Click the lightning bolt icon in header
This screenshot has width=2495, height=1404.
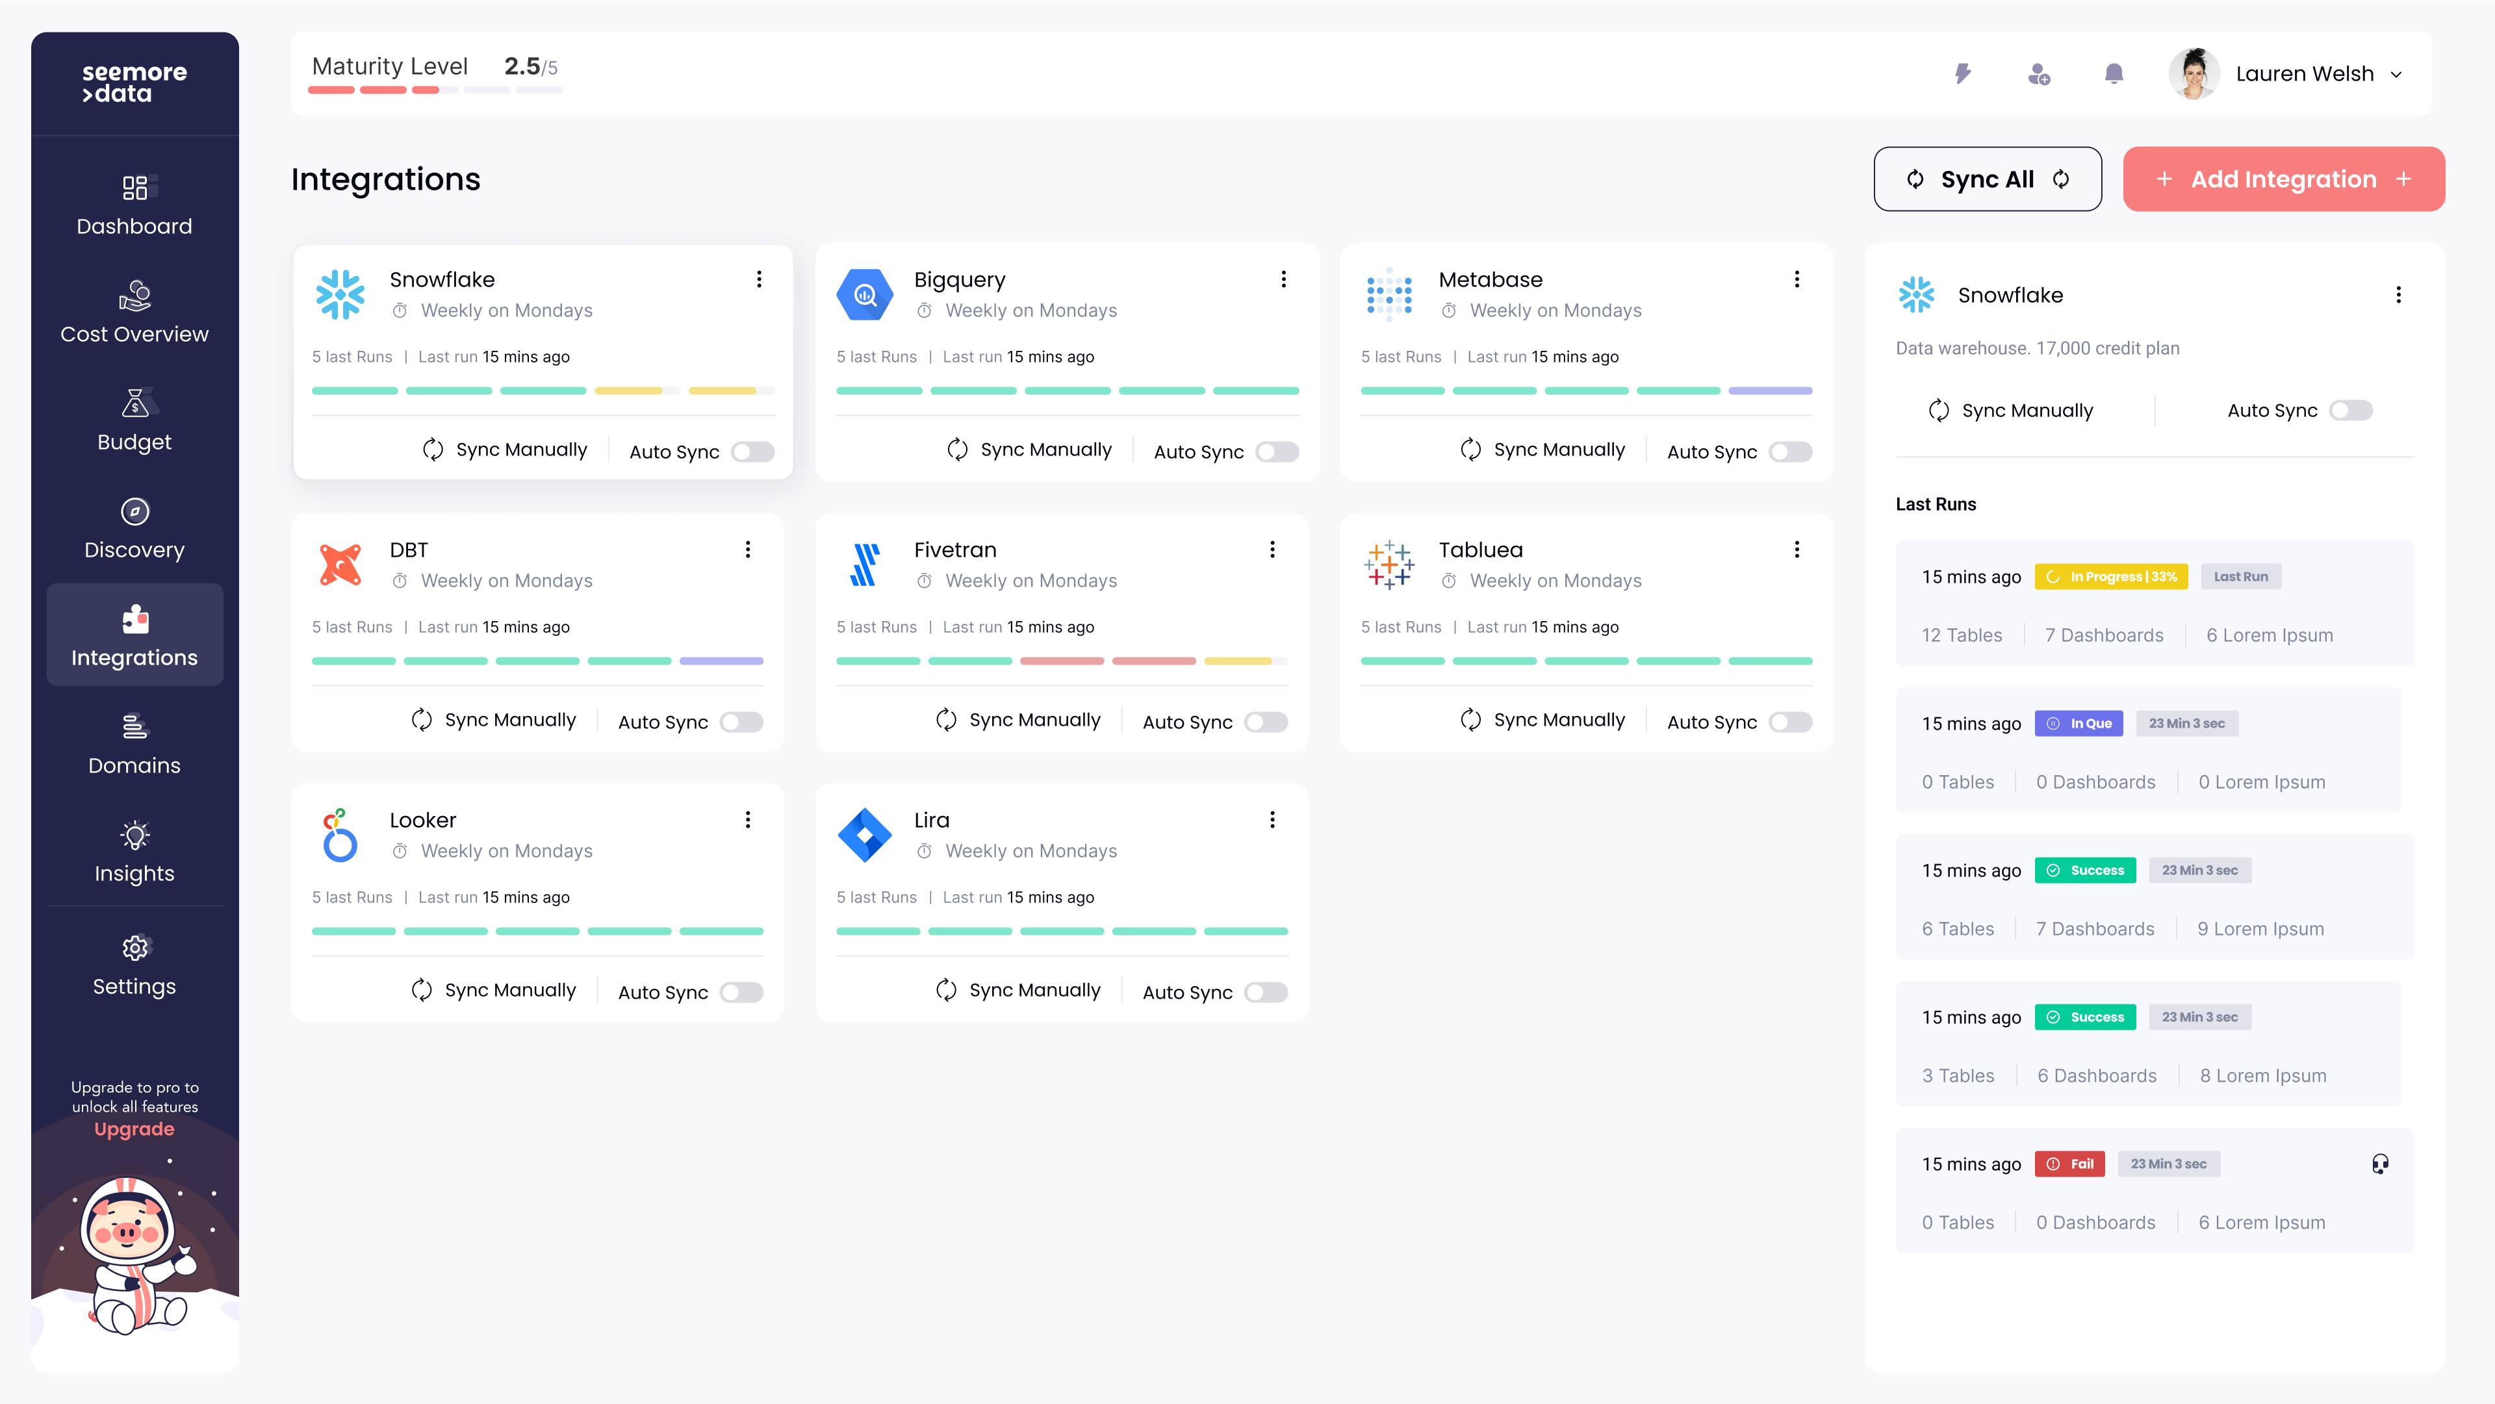click(x=1962, y=73)
